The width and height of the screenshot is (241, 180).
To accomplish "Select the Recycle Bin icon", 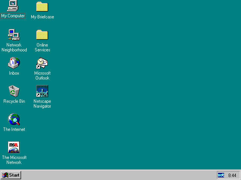I will click(x=14, y=91).
